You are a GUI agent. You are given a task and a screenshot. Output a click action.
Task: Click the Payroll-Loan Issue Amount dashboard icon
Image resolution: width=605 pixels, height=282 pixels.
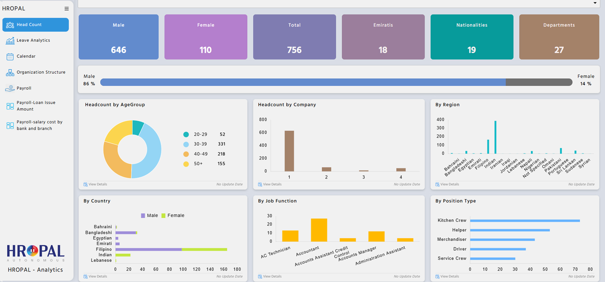(x=10, y=106)
